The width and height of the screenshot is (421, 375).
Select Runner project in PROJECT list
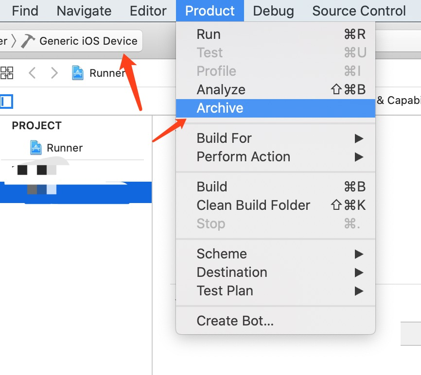pyautogui.click(x=64, y=148)
